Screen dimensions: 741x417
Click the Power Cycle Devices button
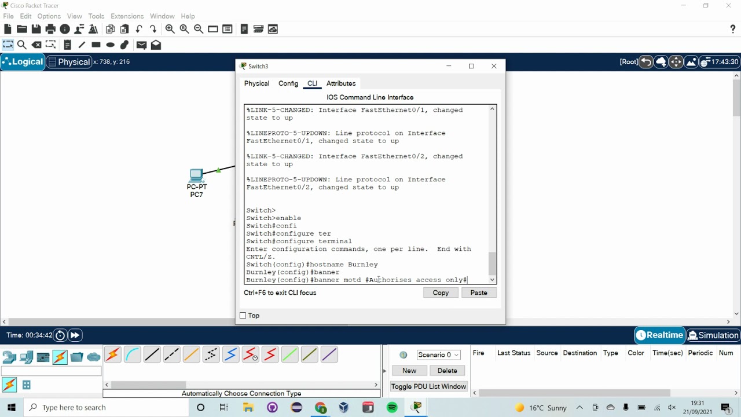tap(60, 335)
